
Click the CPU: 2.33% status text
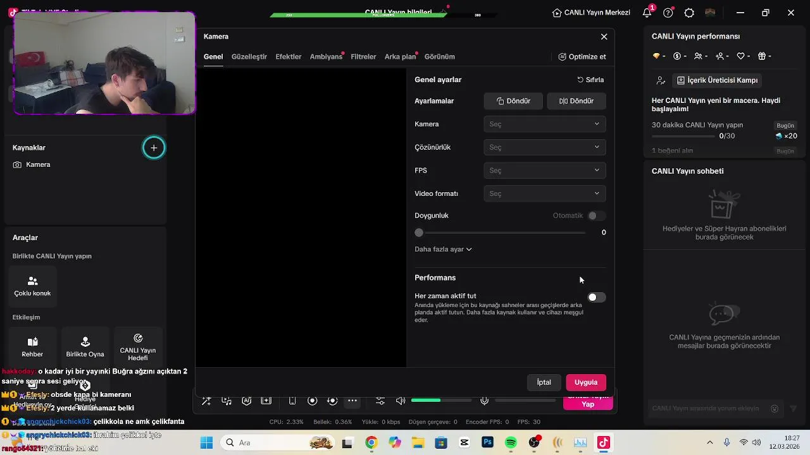click(x=286, y=422)
